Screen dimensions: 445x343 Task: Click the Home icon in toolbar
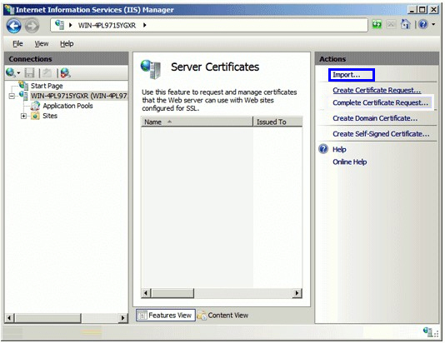pos(405,25)
